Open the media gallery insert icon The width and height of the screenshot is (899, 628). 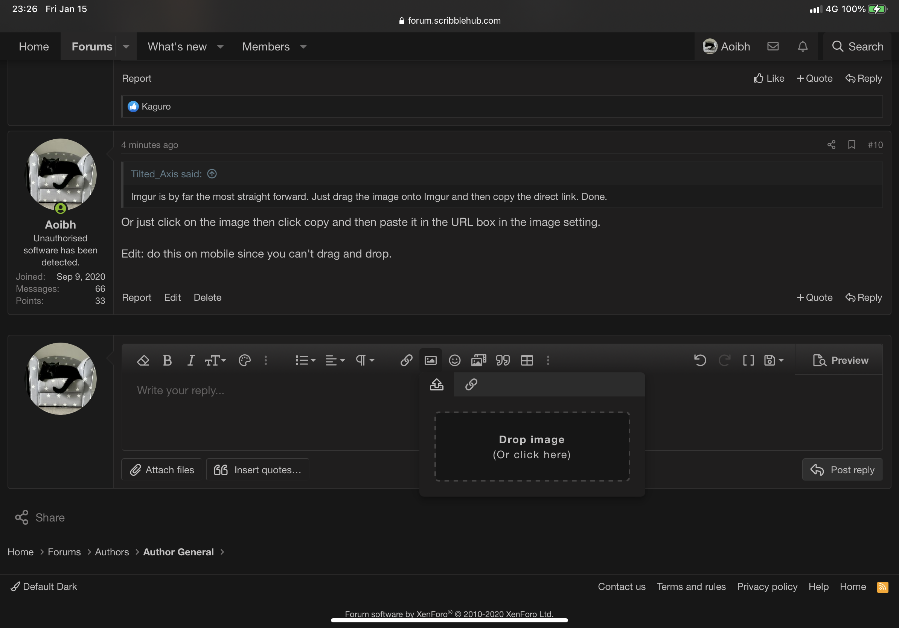coord(478,360)
